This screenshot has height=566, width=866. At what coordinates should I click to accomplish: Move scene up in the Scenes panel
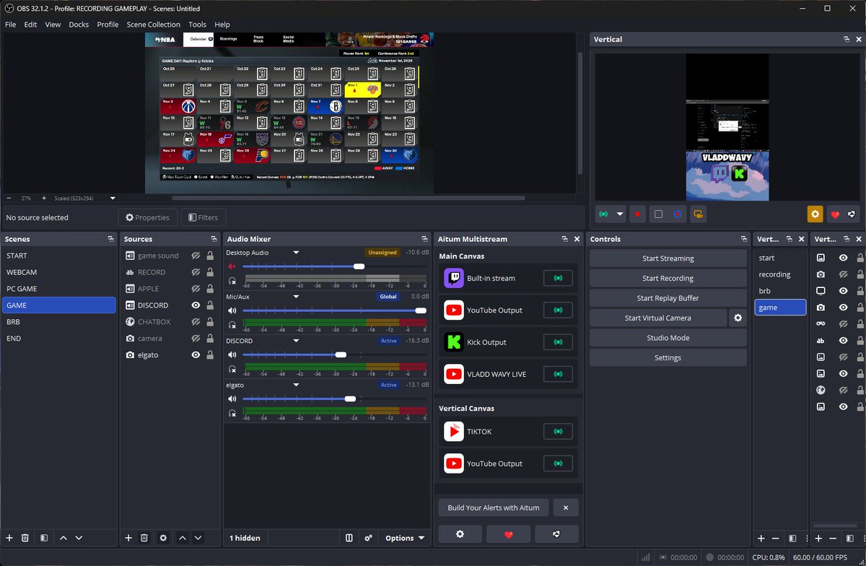click(64, 538)
